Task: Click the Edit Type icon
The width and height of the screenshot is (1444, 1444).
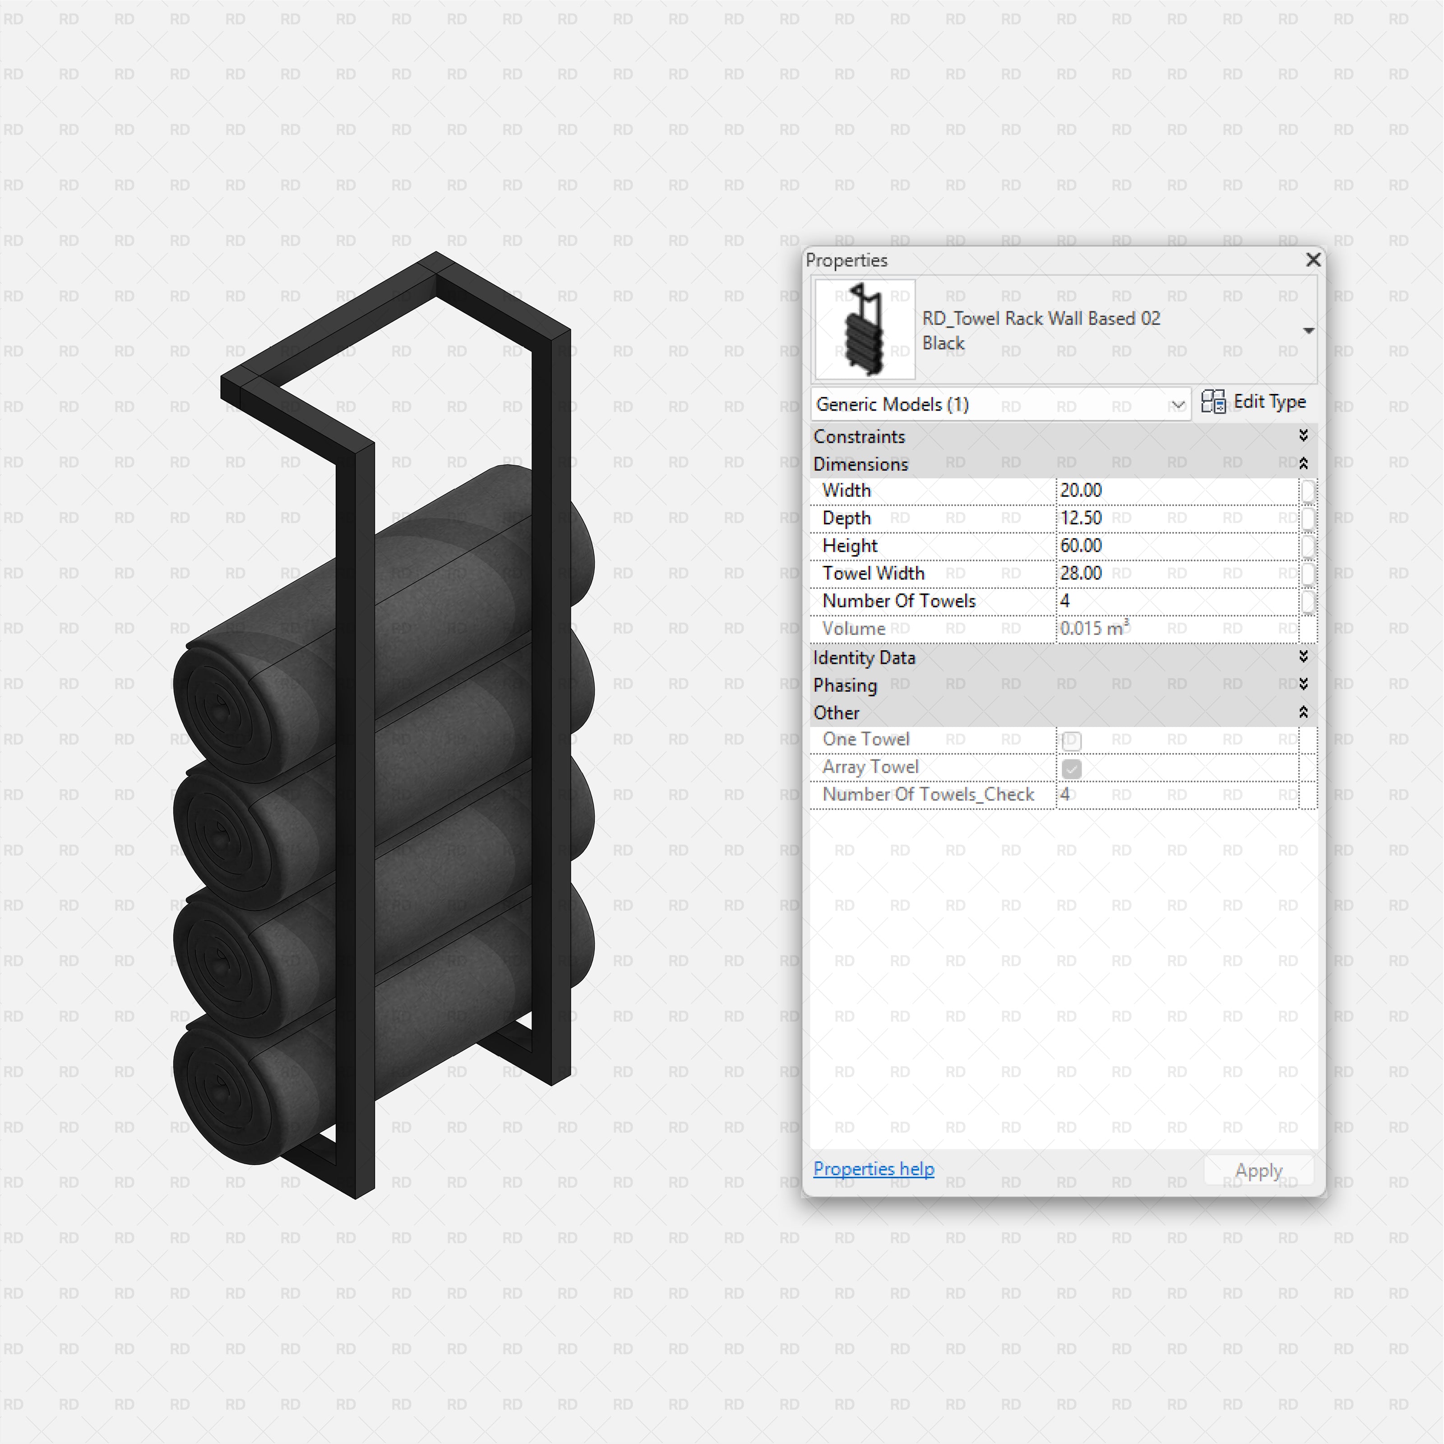Action: (1215, 402)
